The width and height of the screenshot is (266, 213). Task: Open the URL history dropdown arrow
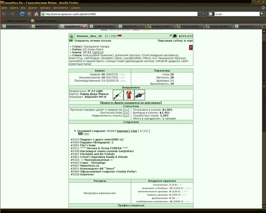(x=199, y=14)
